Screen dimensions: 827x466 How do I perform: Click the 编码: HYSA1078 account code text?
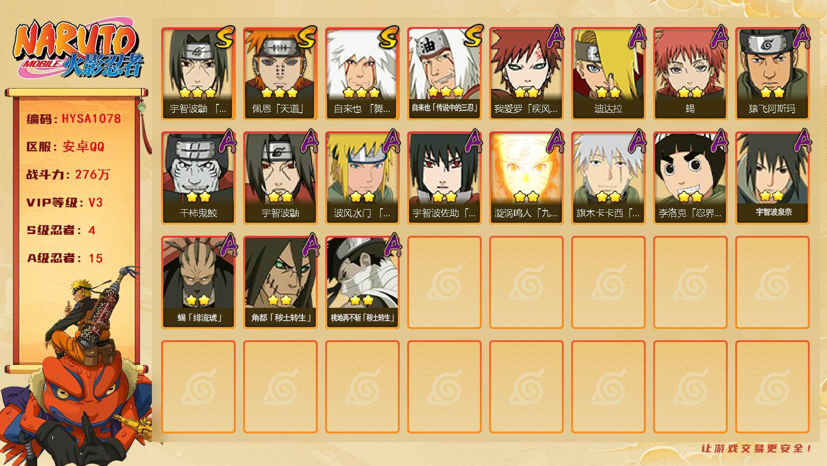point(74,119)
